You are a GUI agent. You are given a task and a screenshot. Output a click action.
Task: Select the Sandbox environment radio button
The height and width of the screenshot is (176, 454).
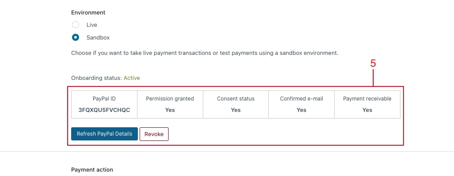pyautogui.click(x=75, y=37)
